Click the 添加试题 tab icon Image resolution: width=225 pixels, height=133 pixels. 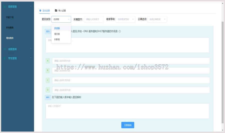[x=40, y=11]
